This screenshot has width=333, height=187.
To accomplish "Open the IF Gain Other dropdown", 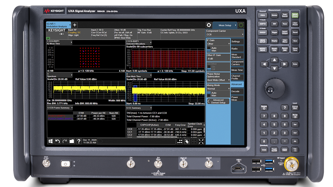I will 218,44.
